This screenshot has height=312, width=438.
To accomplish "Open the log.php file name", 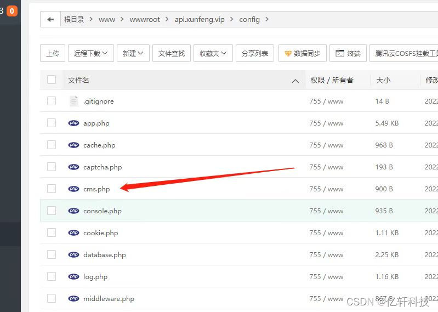I will 95,277.
